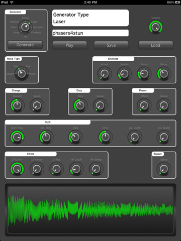Screen dimensions: 181x241
Task: Select the Hit generator option
Action: (25, 37)
